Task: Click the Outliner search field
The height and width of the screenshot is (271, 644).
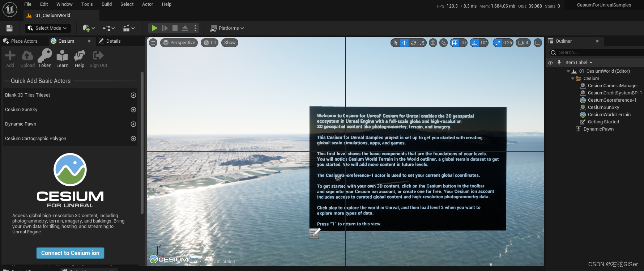Action: click(x=597, y=52)
